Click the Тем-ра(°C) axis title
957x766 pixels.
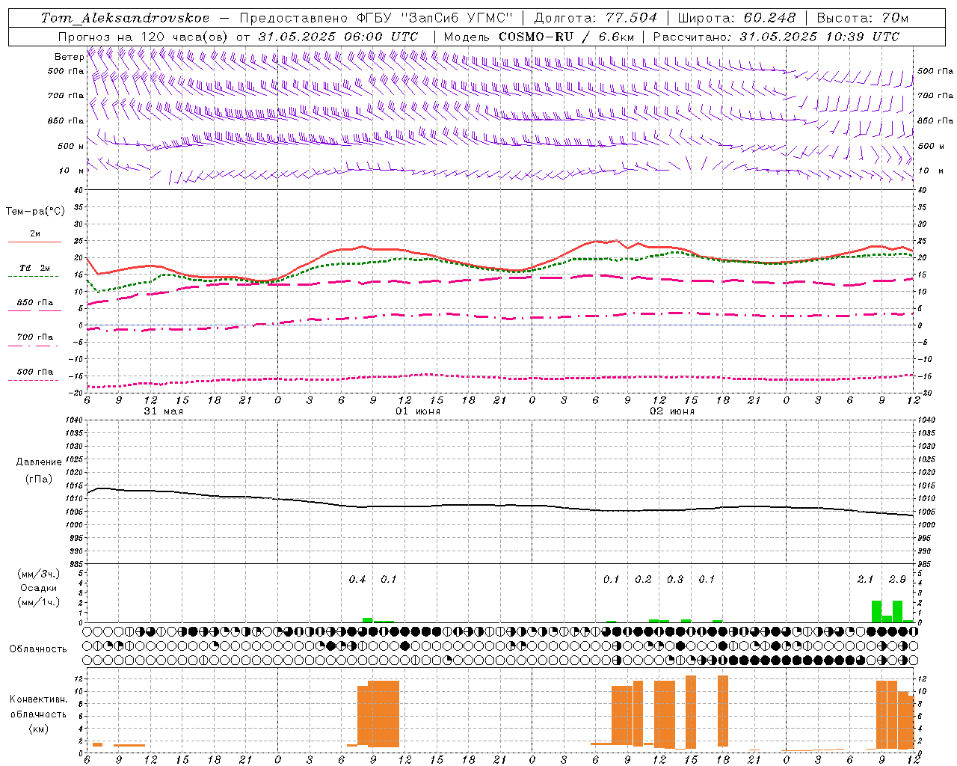tap(35, 212)
